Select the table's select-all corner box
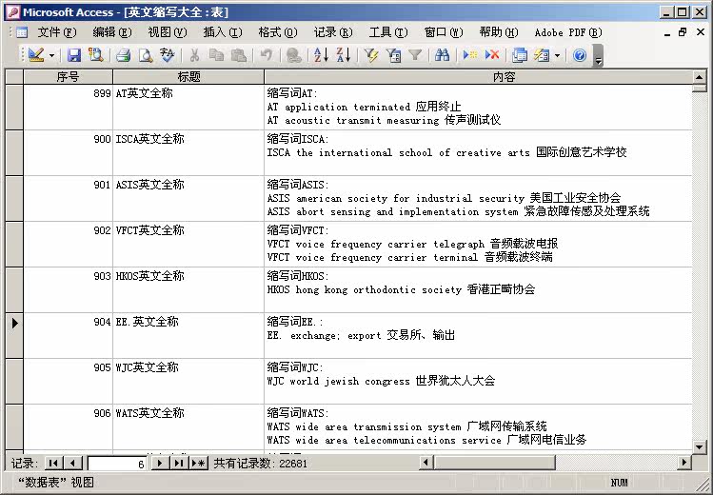This screenshot has height=495, width=713. [x=14, y=77]
